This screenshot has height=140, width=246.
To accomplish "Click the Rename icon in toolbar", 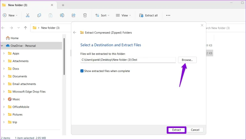I will tap(62, 15).
